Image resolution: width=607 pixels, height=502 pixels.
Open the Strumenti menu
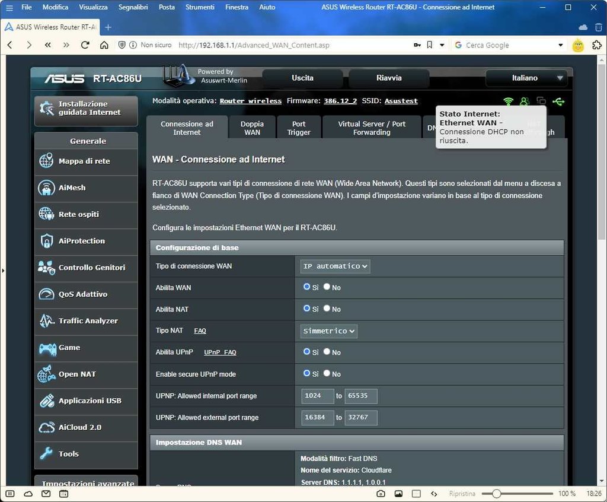200,7
